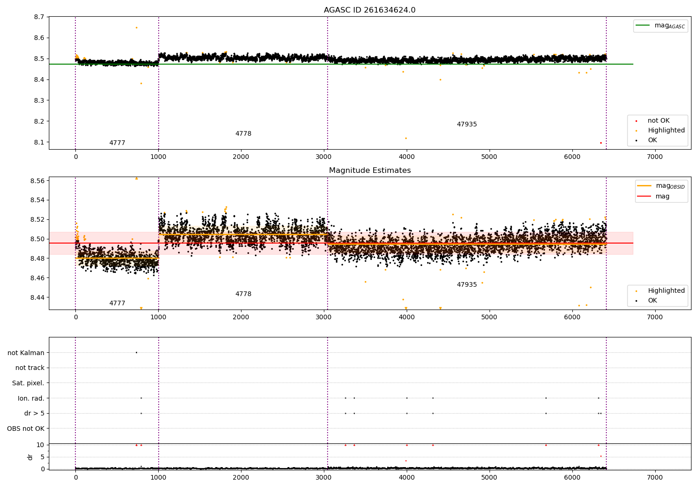Click "47935" in the Magnitude Estimates plot
This screenshot has width=698, height=488.
point(467,285)
